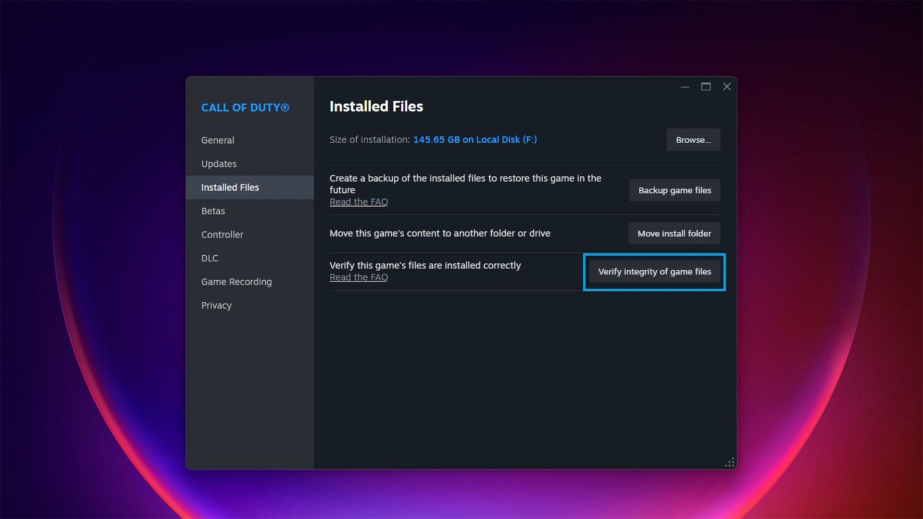Select the Game Recording settings
The width and height of the screenshot is (923, 519).
coord(237,281)
